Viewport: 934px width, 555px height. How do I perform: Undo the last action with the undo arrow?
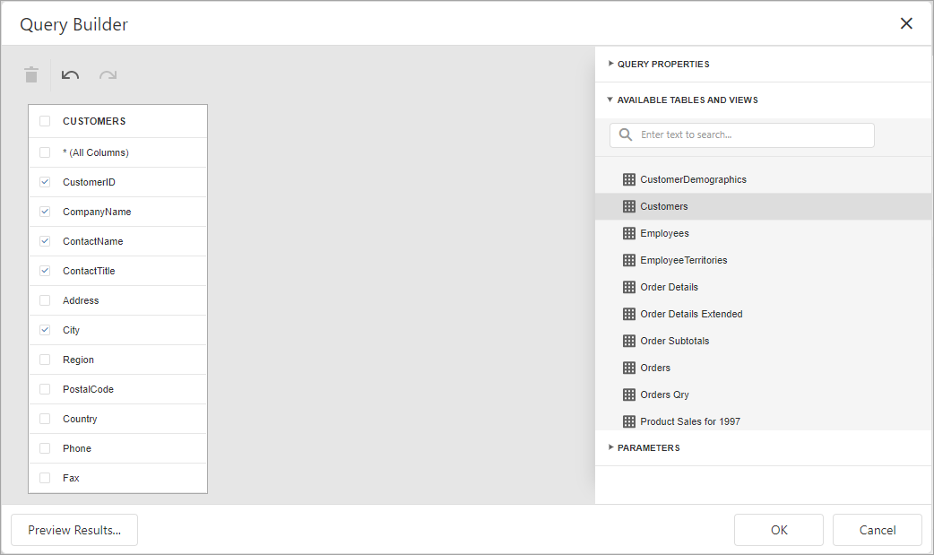click(70, 75)
